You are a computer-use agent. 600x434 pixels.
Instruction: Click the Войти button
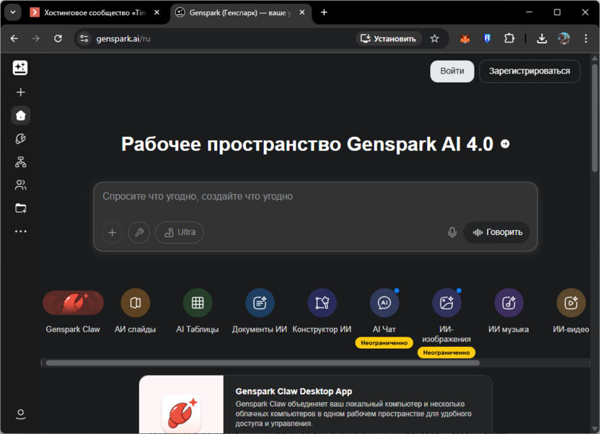[x=452, y=71]
